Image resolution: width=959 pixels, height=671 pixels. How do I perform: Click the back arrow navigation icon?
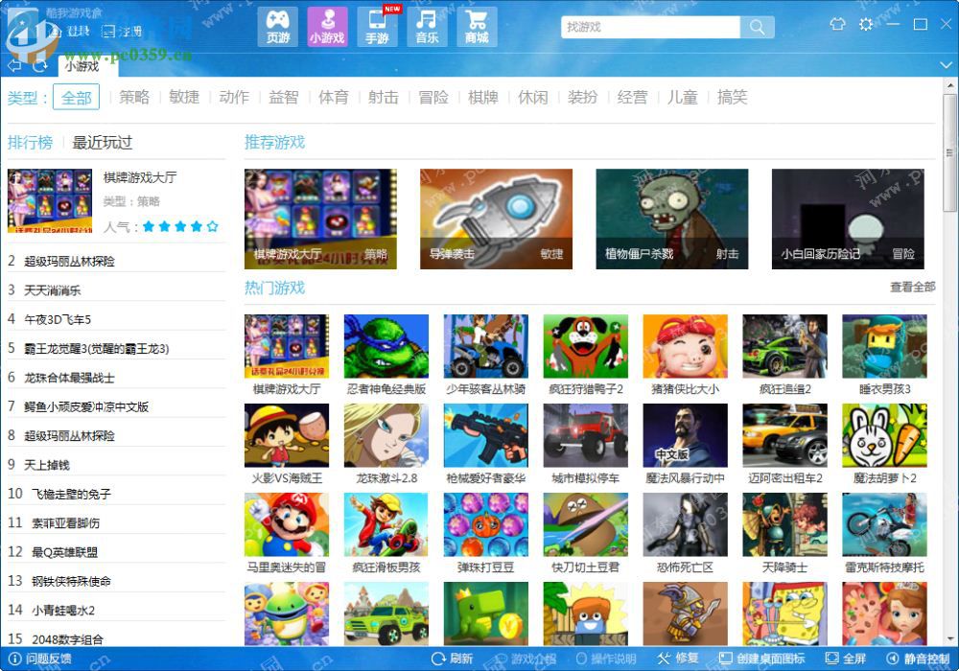[x=14, y=65]
